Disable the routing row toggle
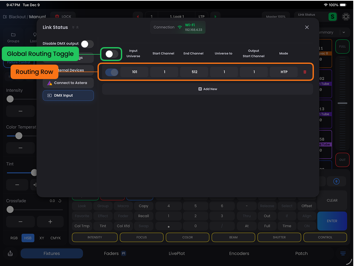This screenshot has width=354, height=266. (112, 72)
